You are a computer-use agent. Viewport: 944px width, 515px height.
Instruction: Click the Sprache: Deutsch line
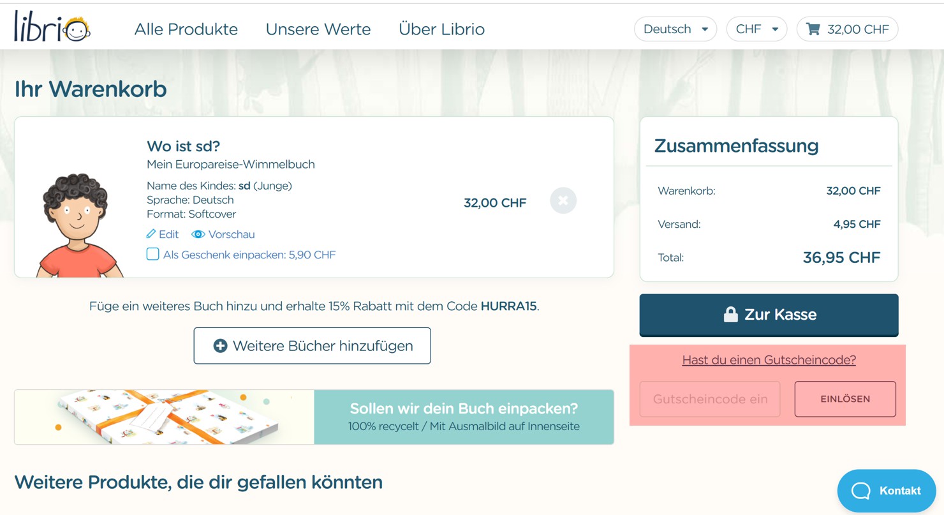point(190,200)
